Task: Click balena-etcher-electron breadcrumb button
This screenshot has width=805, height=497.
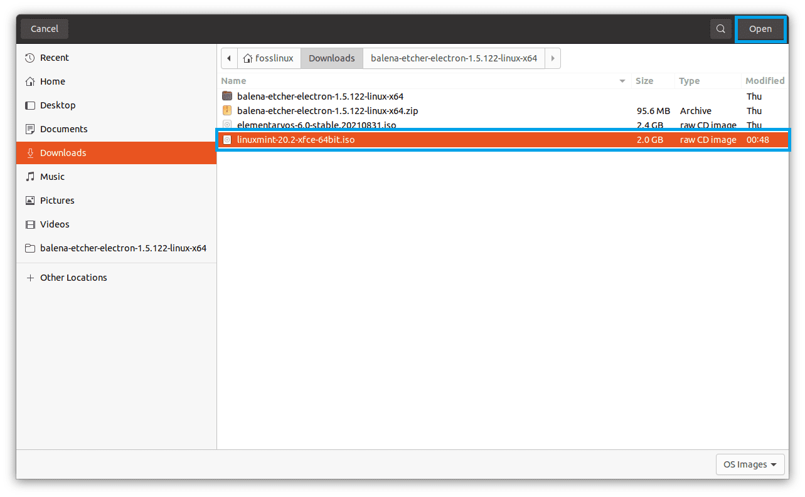Action: (x=454, y=58)
